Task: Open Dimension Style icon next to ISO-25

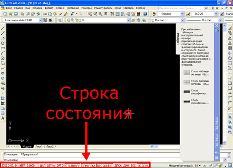Action: (x=188, y=14)
